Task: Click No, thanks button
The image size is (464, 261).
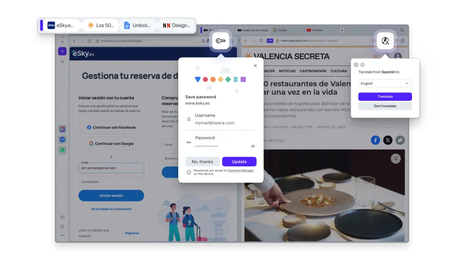Action: [x=202, y=162]
